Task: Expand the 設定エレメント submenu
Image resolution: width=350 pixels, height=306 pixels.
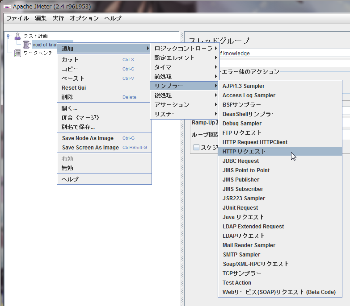Action: tap(185, 58)
